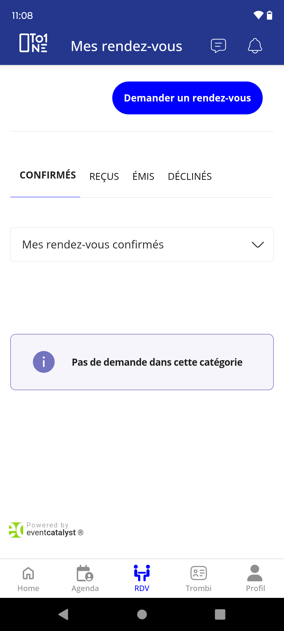The image size is (284, 631).
Task: Open notifications bell
Action: pyautogui.click(x=255, y=46)
